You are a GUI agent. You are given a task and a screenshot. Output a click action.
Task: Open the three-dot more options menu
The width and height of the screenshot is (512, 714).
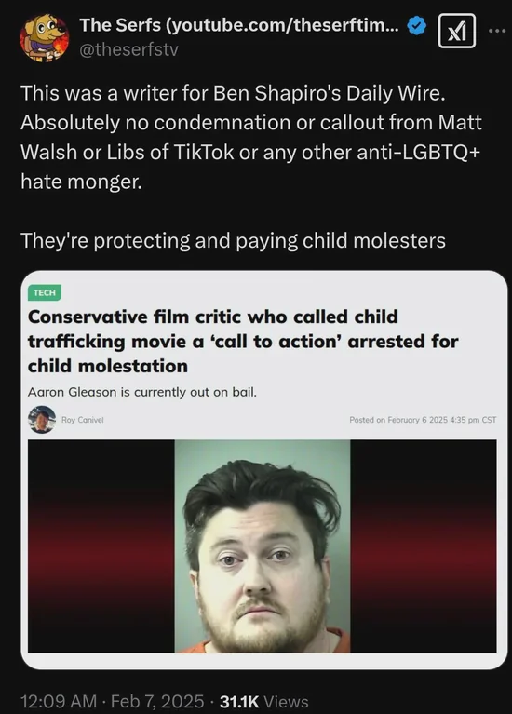tap(497, 31)
